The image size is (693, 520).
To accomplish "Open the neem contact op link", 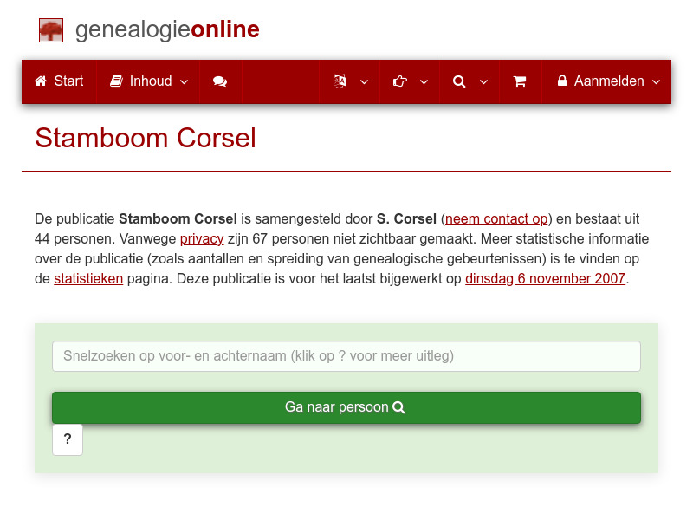I will pyautogui.click(x=495, y=218).
